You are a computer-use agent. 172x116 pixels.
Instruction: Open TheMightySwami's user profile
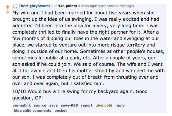34,6
